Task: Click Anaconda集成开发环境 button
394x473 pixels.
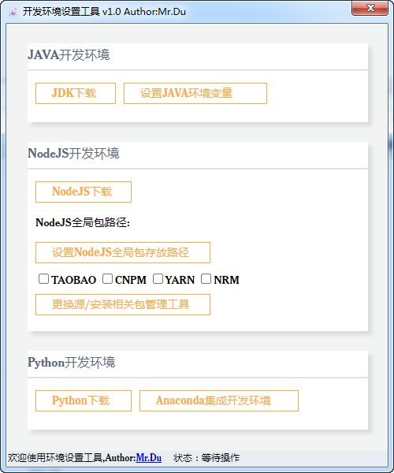Action: point(219,401)
